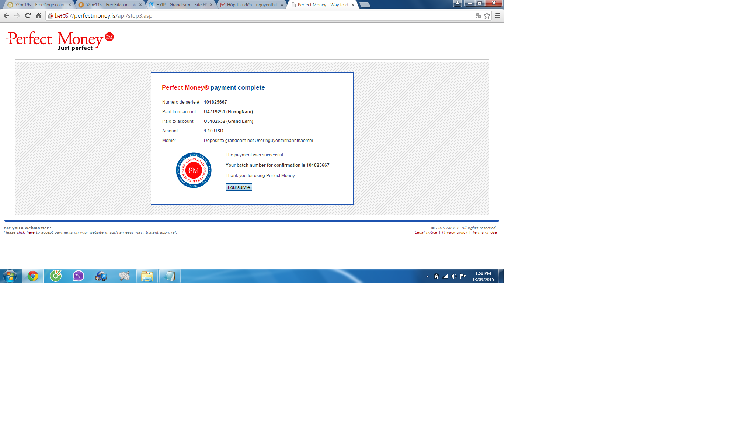
Task: Click the Reload page icon
Action: [x=28, y=15]
